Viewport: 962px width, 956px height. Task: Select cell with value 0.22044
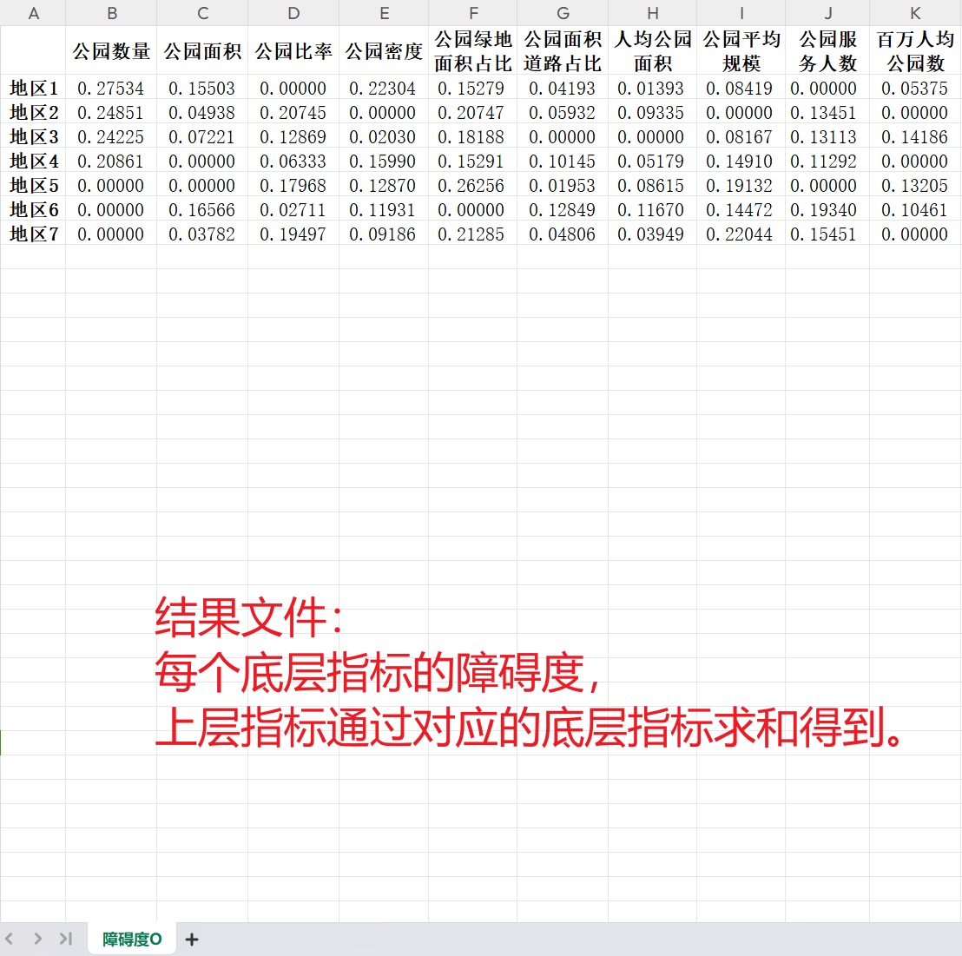[x=741, y=234]
